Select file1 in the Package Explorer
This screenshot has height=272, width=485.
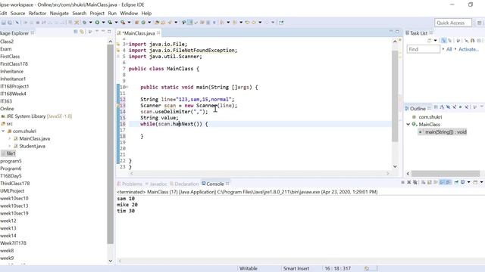pos(9,153)
